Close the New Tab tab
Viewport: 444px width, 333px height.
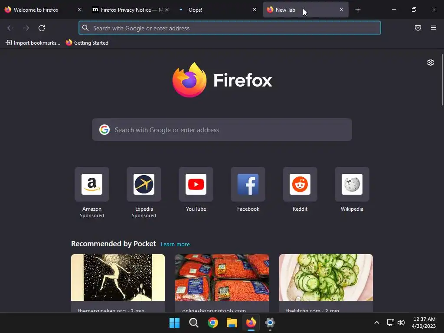[342, 10]
